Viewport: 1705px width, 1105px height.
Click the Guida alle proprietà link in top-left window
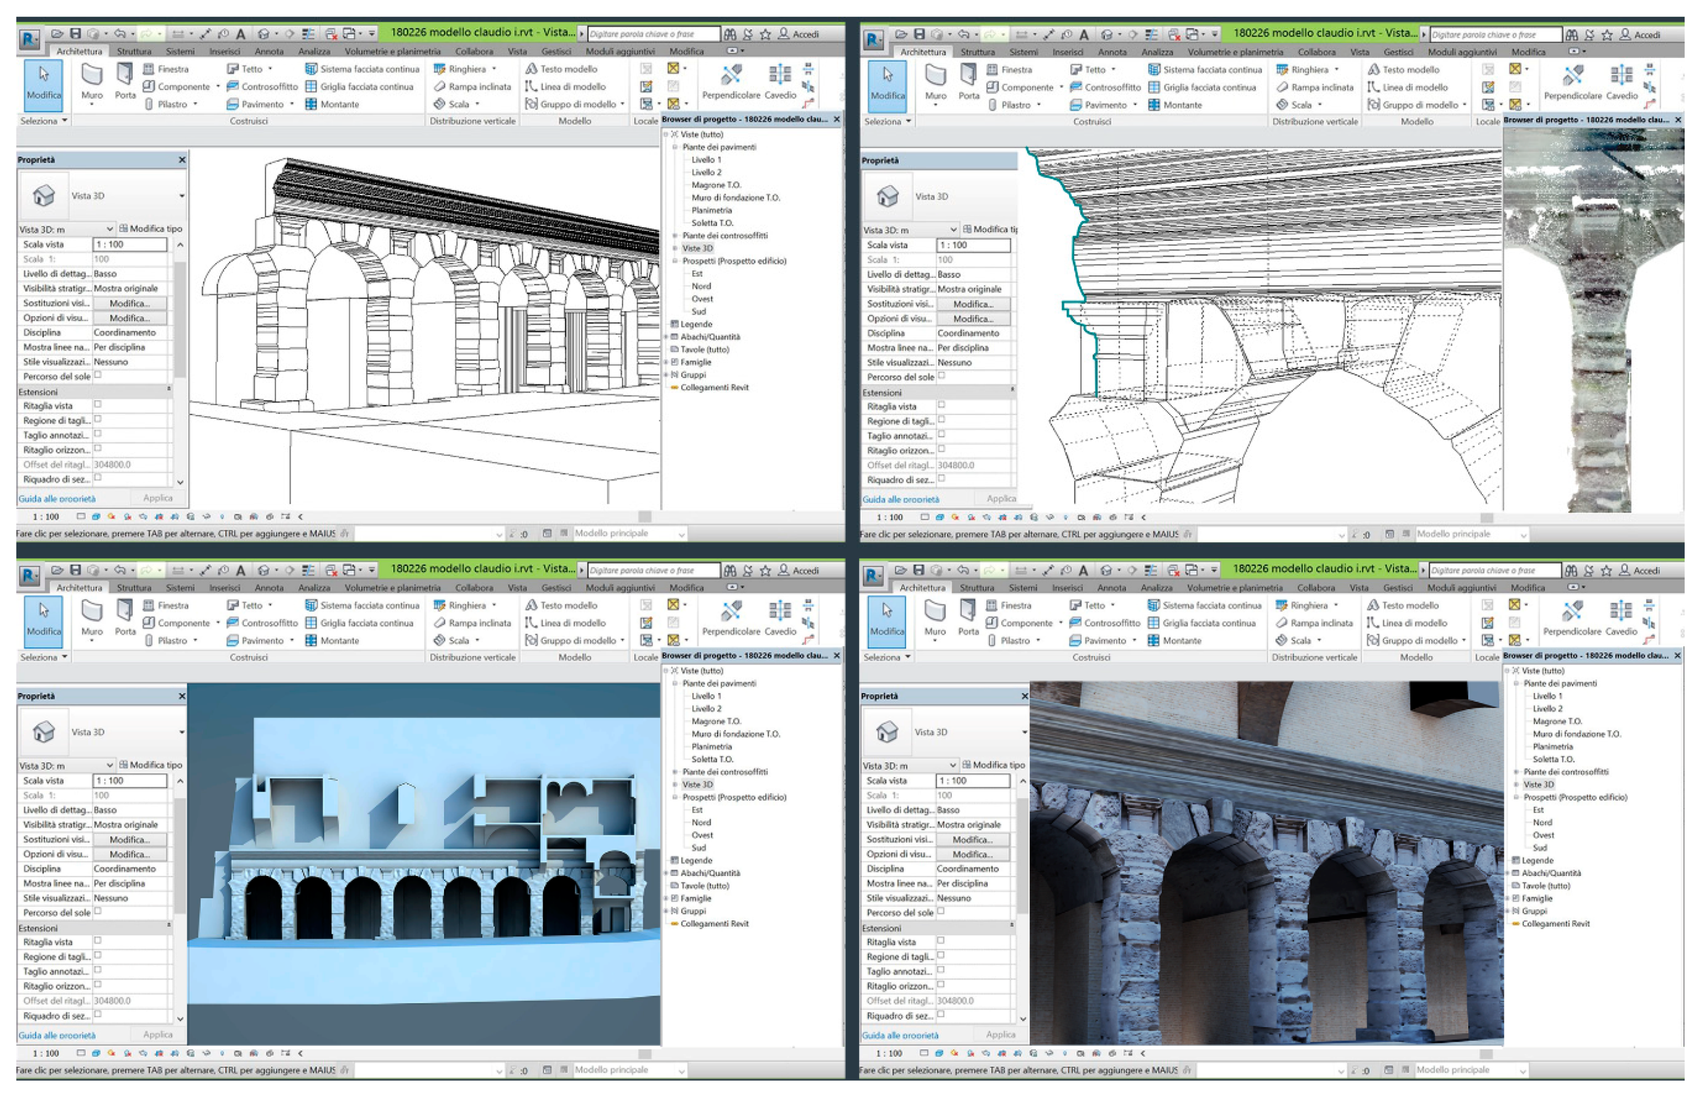coord(57,498)
